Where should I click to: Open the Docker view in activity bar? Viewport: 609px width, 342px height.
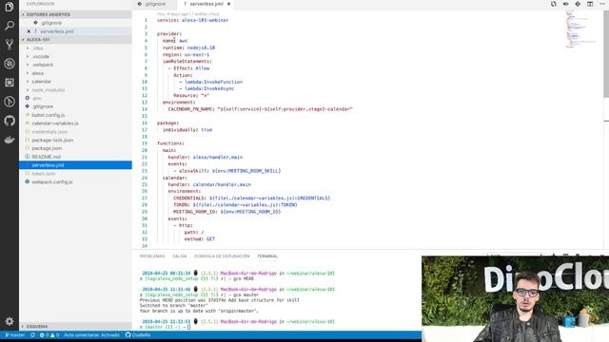click(x=10, y=140)
